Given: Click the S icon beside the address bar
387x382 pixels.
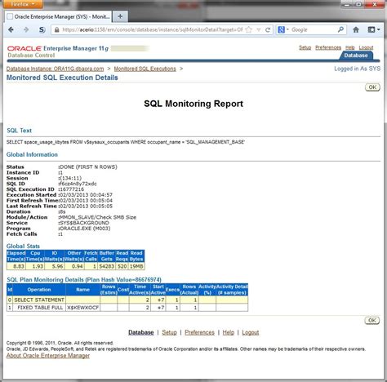Looking at the screenshot, I should click(x=42, y=30).
